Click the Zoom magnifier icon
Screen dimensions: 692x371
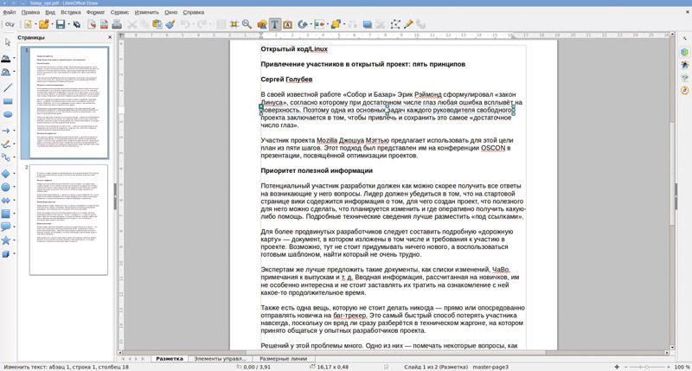coord(247,24)
